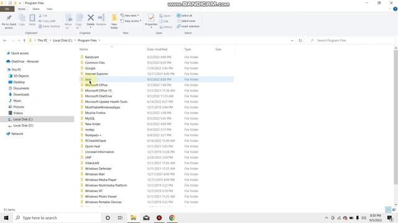398x223 pixels.
Task: Click Select all in ribbon
Action: (x=185, y=15)
